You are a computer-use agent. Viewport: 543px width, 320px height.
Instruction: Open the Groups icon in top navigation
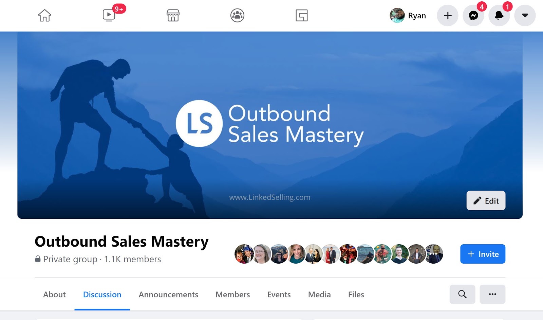coord(237,16)
